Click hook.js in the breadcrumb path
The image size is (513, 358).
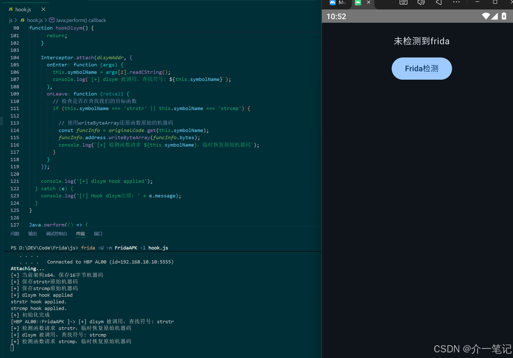click(x=35, y=20)
